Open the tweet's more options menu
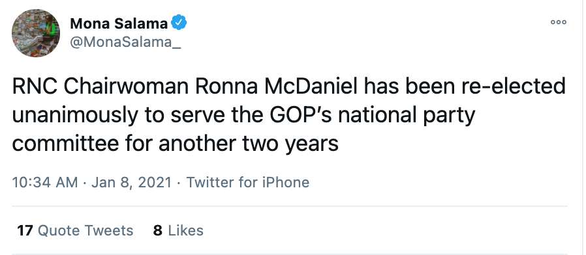Image resolution: width=586 pixels, height=255 pixels. click(559, 22)
